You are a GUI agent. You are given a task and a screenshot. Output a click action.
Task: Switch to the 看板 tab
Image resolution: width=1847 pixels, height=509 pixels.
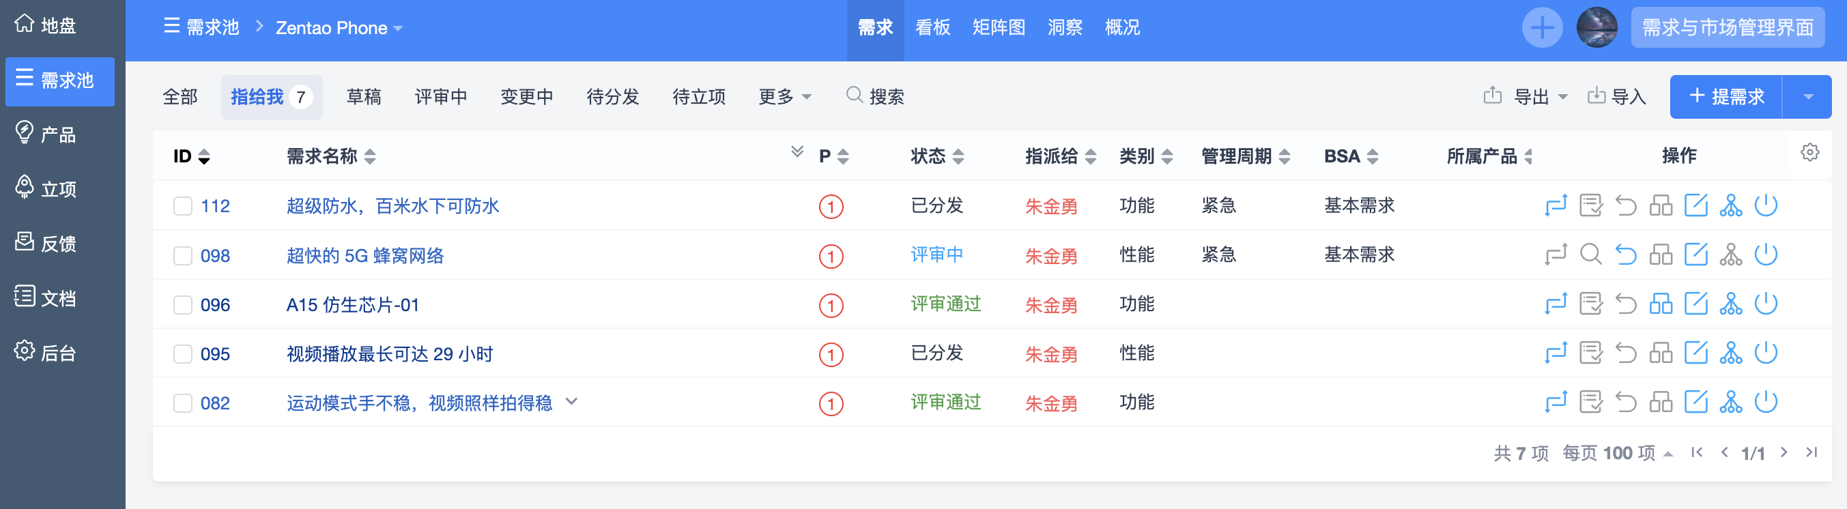(x=932, y=28)
